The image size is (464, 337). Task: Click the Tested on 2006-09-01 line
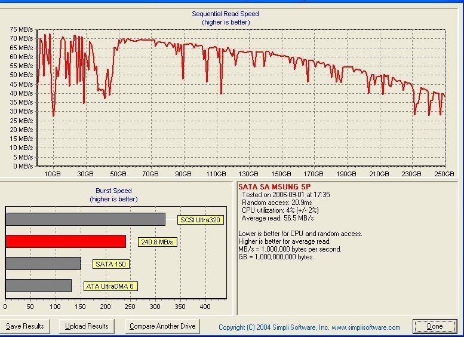(x=286, y=195)
